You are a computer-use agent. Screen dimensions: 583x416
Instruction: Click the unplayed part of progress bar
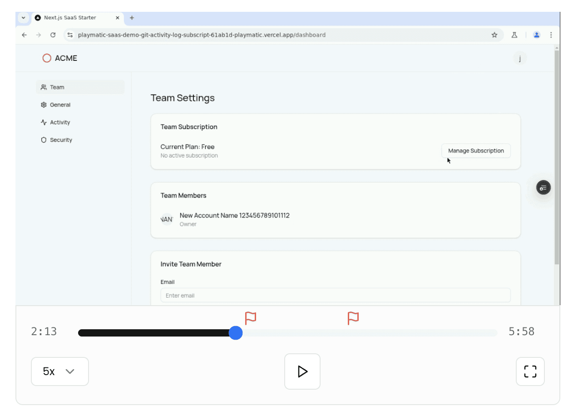point(370,333)
